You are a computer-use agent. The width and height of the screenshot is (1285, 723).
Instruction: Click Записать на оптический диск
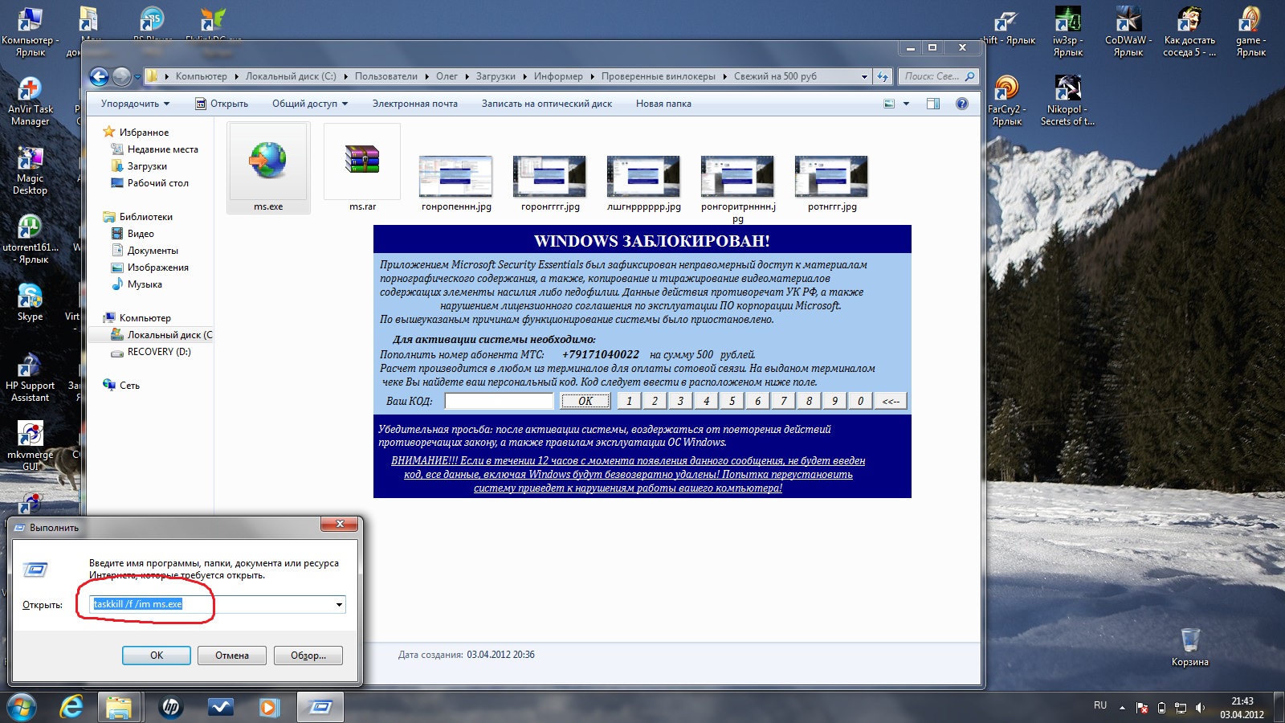tap(547, 104)
